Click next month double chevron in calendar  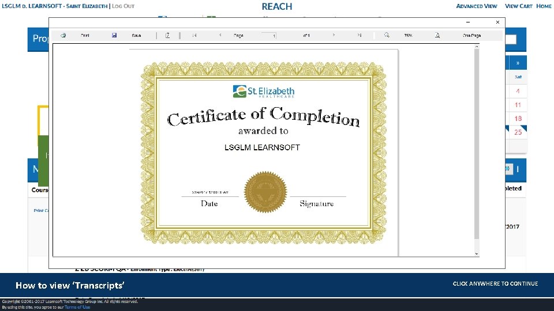(518, 63)
